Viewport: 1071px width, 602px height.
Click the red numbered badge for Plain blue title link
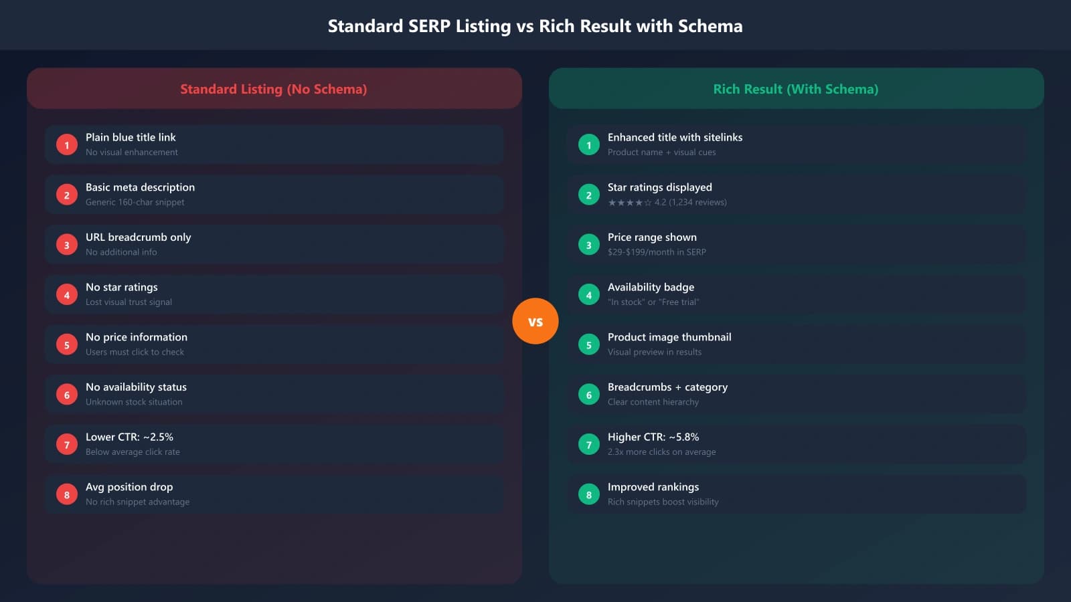[x=66, y=144]
